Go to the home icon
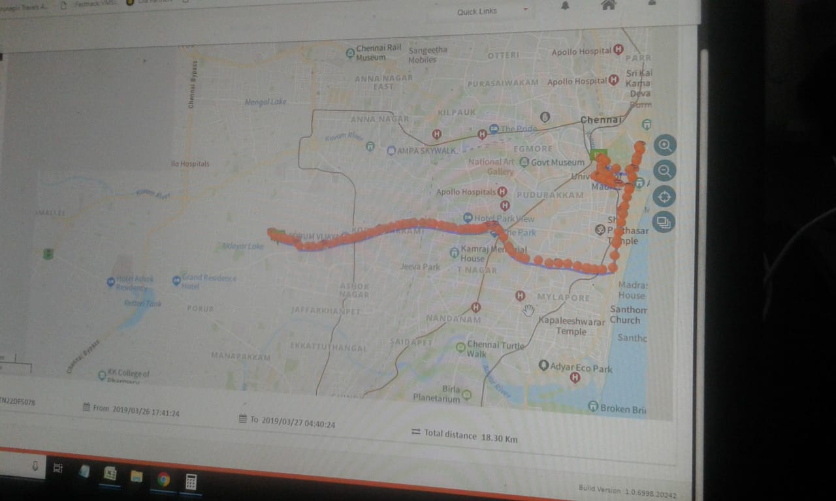The width and height of the screenshot is (836, 501). tap(608, 5)
